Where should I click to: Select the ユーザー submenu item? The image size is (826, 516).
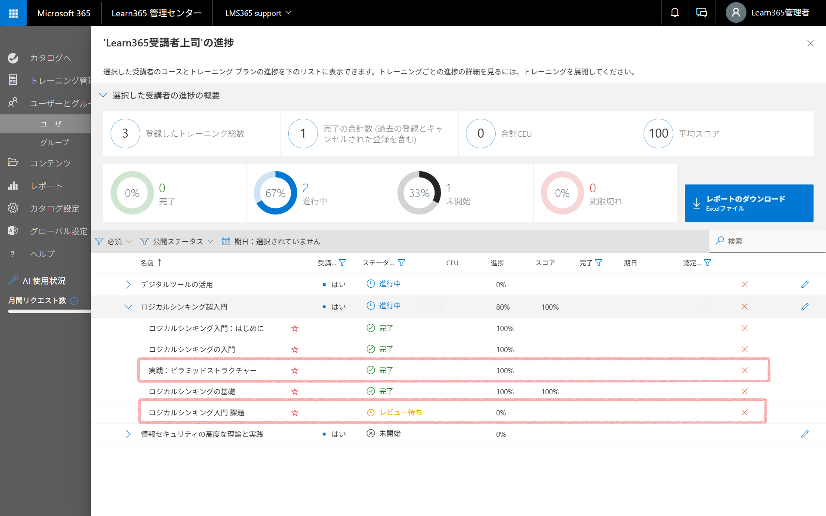coord(54,124)
